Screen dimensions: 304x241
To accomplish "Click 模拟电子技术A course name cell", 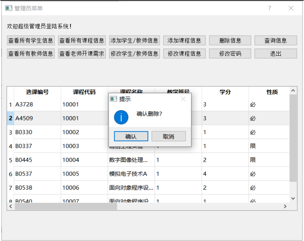I will click(x=131, y=174).
